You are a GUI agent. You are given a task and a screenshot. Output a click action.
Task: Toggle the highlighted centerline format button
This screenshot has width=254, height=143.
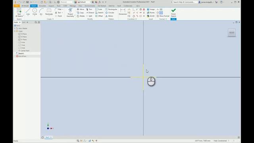(161, 13)
